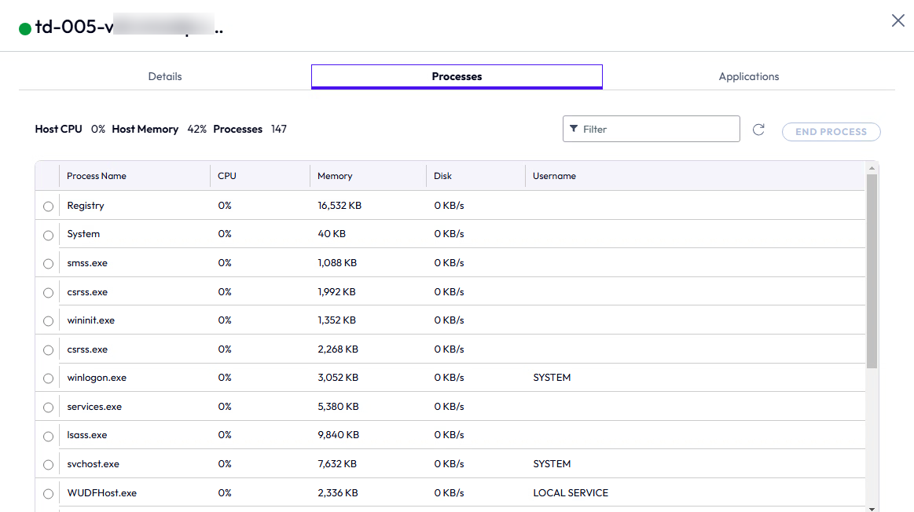Sort by the Process Name column header
The width and height of the screenshot is (914, 512).
97,176
